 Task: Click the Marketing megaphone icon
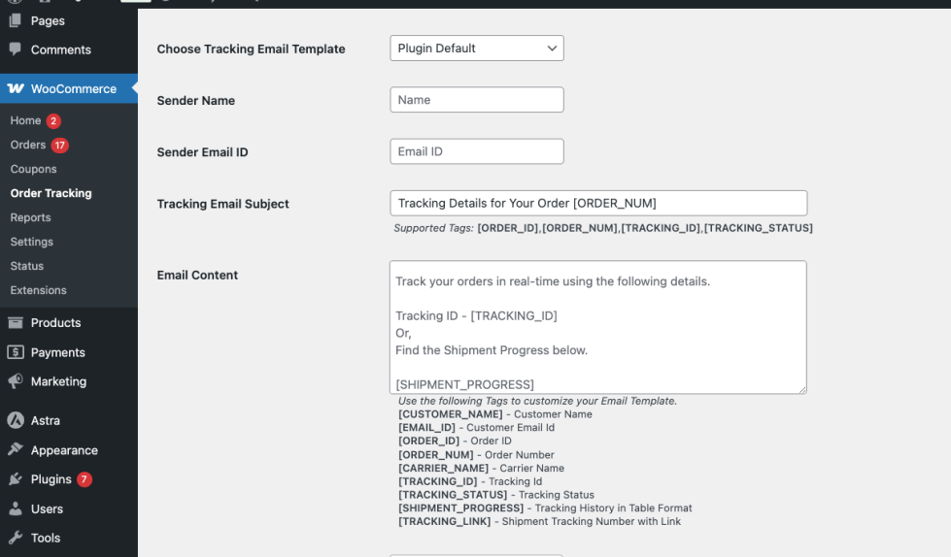[x=16, y=381]
